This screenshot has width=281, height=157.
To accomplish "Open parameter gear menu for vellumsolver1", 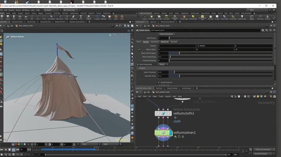I will tap(263, 30).
